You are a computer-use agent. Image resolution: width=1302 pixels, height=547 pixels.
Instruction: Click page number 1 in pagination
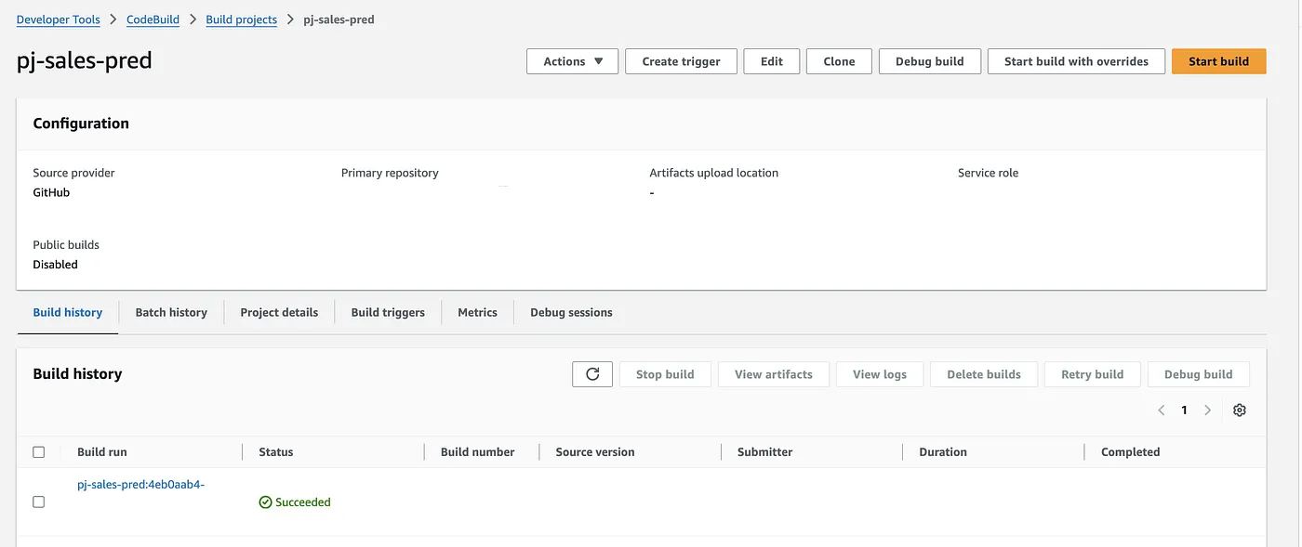point(1184,410)
